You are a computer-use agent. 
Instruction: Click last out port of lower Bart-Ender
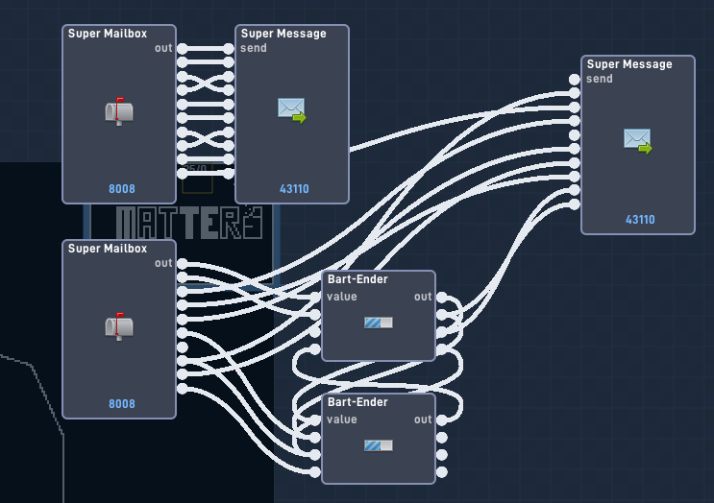coord(442,472)
